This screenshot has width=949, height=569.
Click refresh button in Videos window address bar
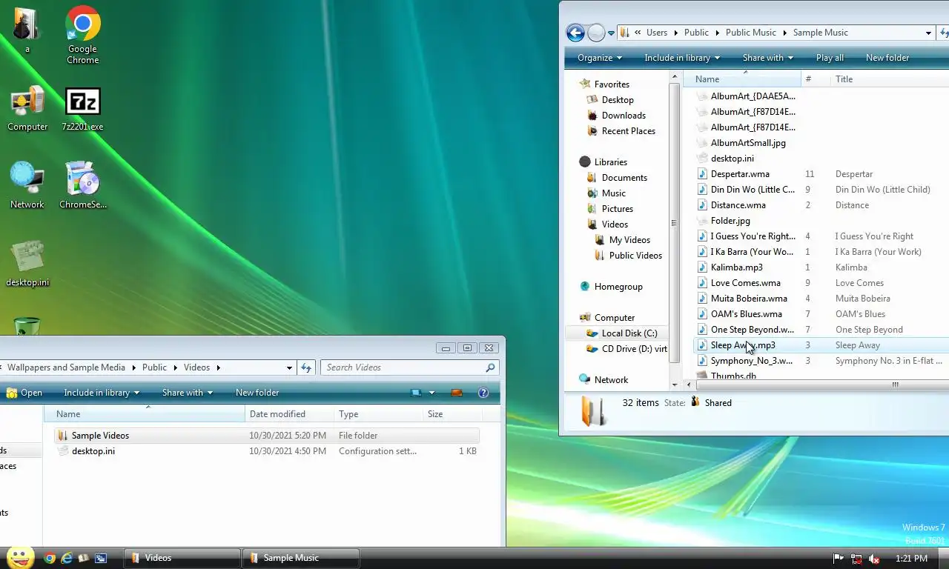click(306, 367)
